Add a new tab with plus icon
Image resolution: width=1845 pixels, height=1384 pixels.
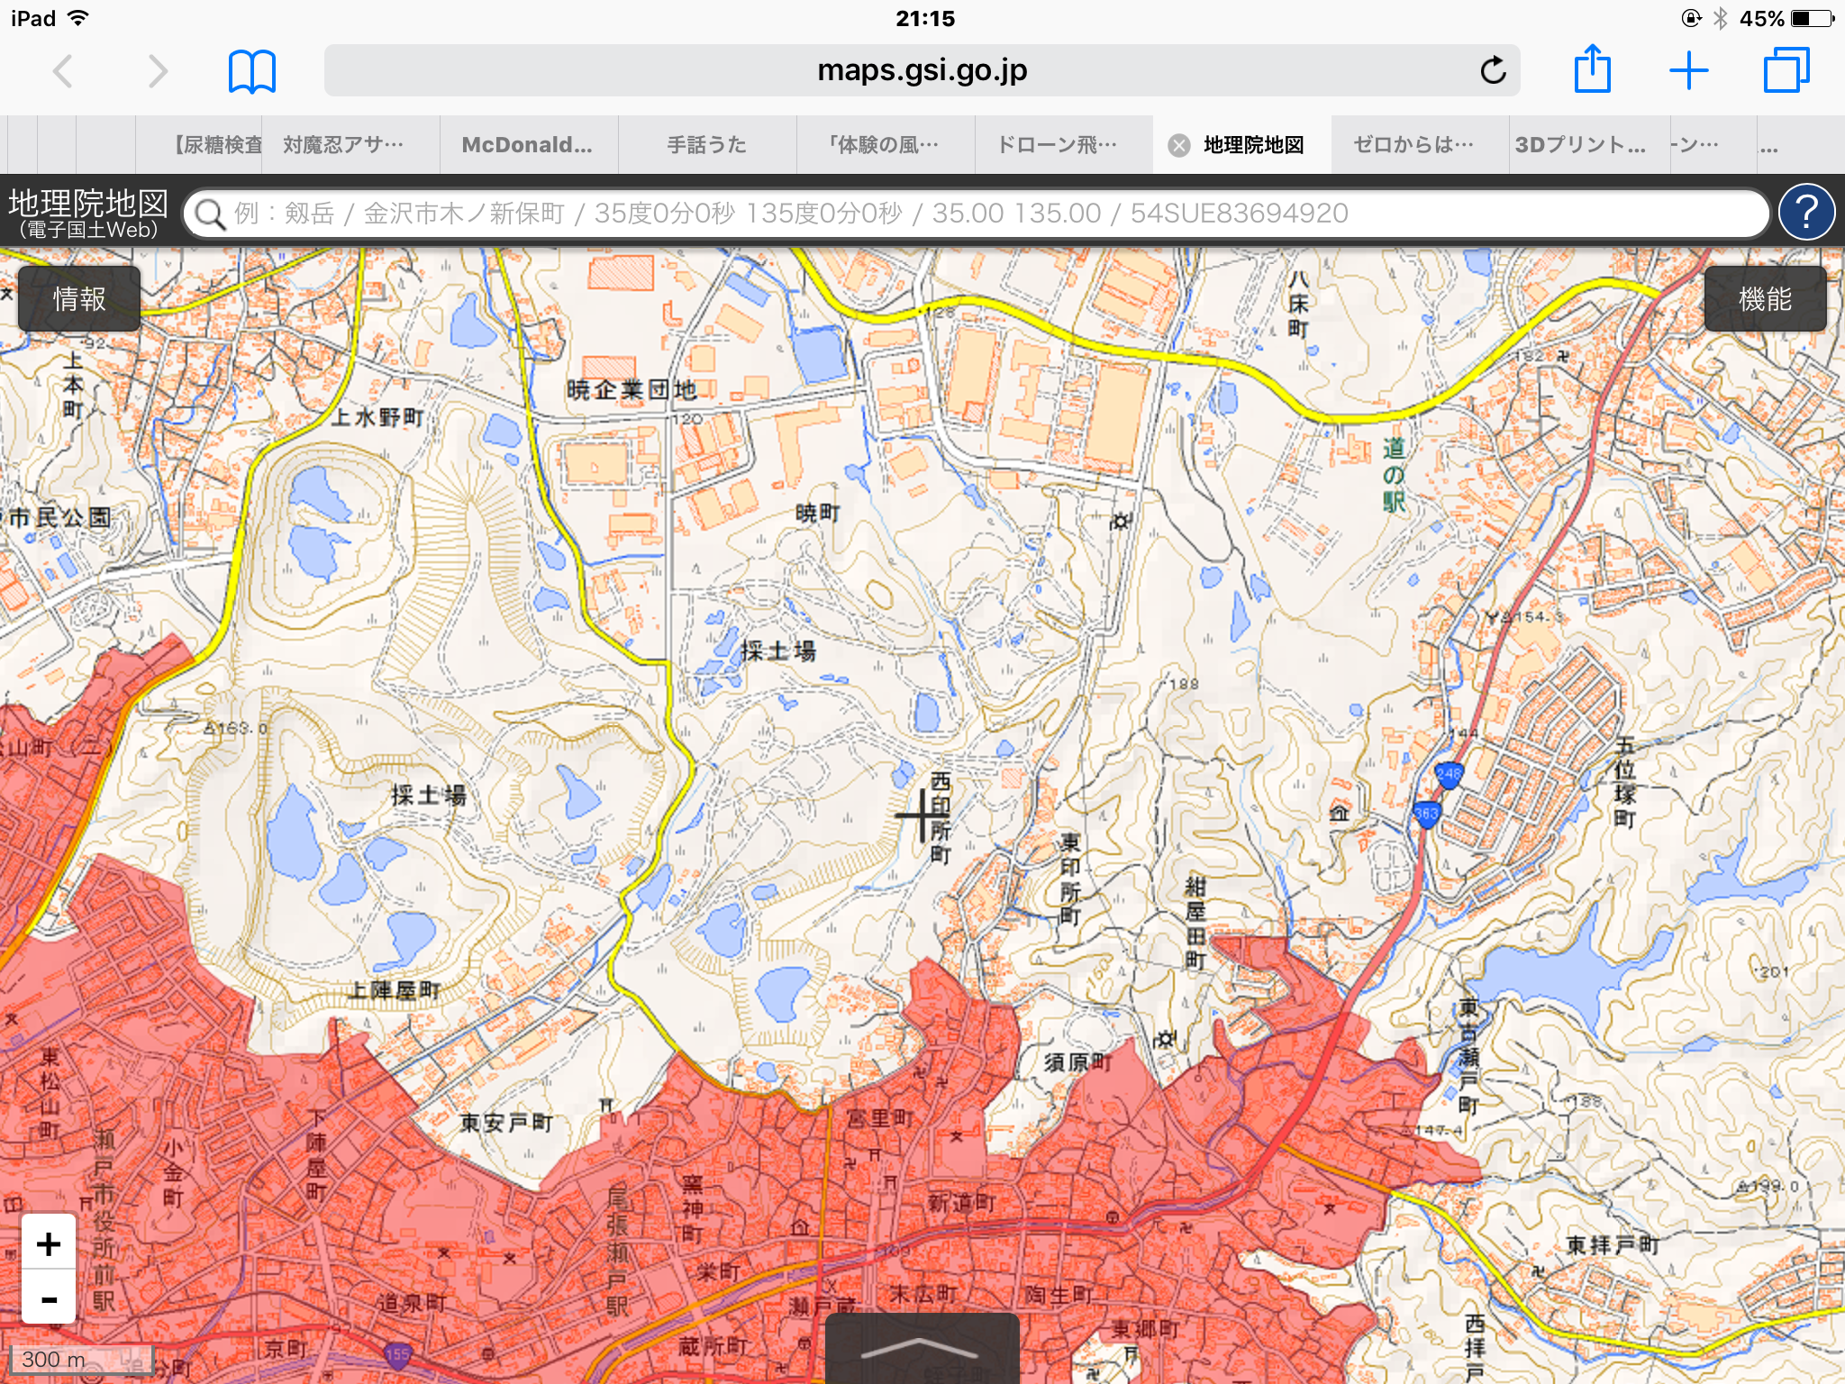1688,70
